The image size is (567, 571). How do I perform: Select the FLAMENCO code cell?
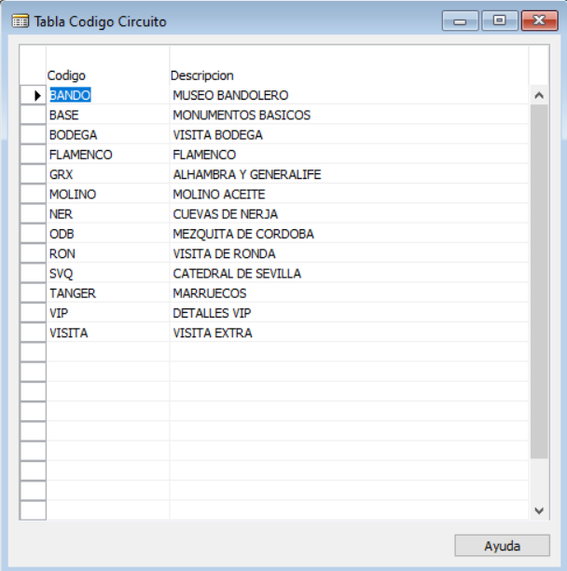(x=108, y=155)
